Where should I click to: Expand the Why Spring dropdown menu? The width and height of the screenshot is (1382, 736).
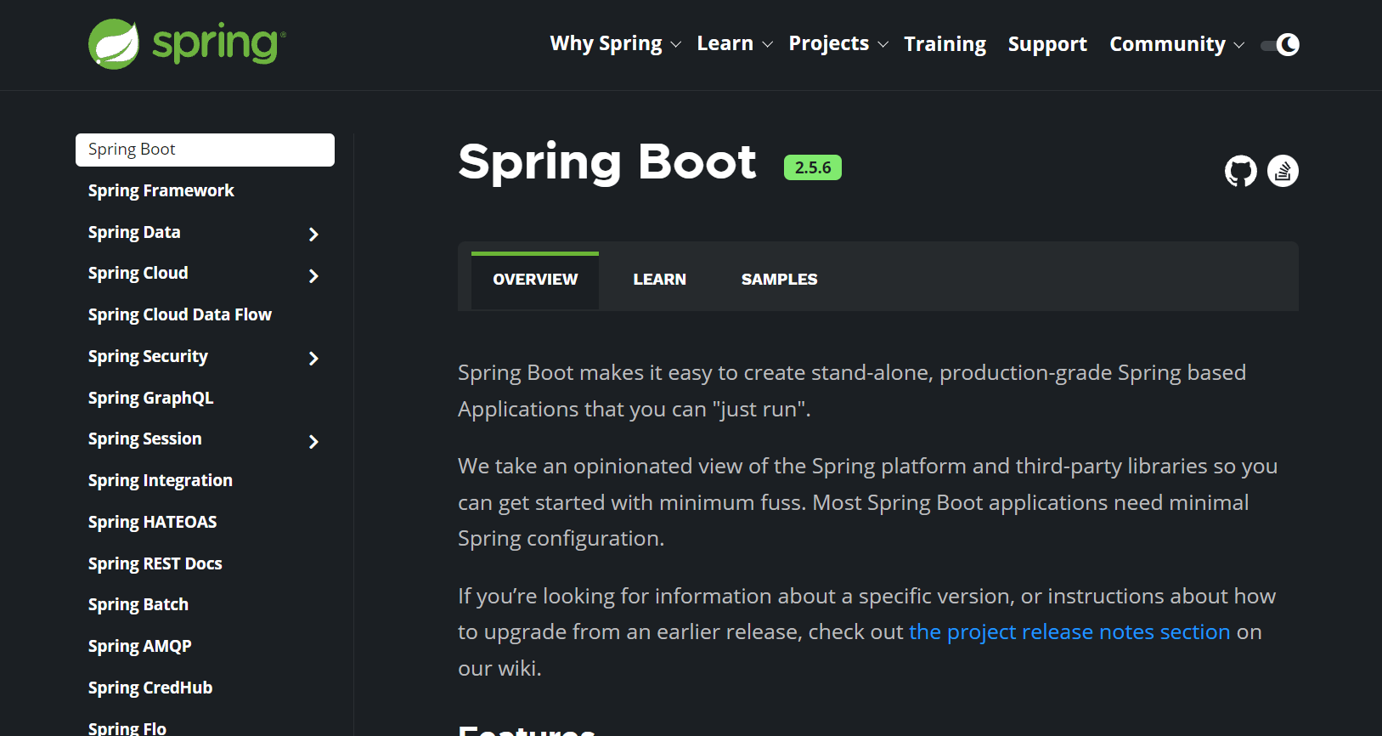coord(616,43)
